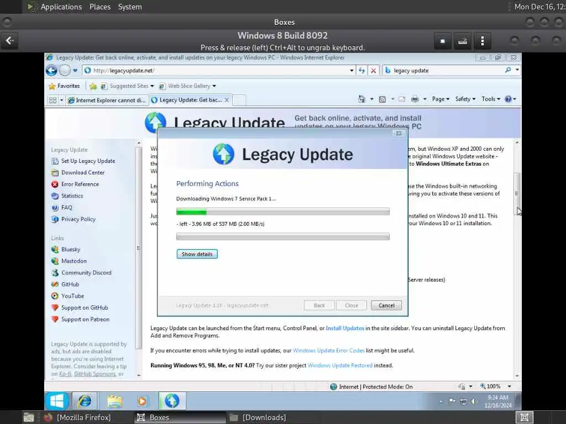The image size is (566, 424).
Task: Click the RSS feeds icon
Action: point(382,99)
